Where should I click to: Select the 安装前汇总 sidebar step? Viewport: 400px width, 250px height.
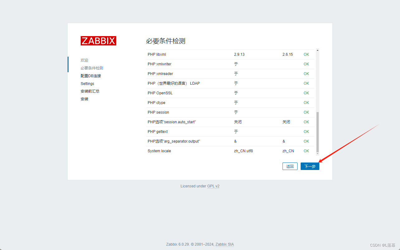pos(90,91)
